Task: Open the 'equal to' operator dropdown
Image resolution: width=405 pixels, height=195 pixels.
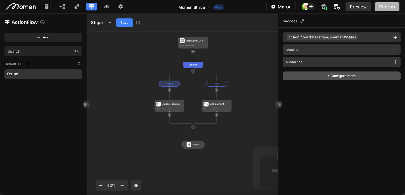Action: point(341,50)
